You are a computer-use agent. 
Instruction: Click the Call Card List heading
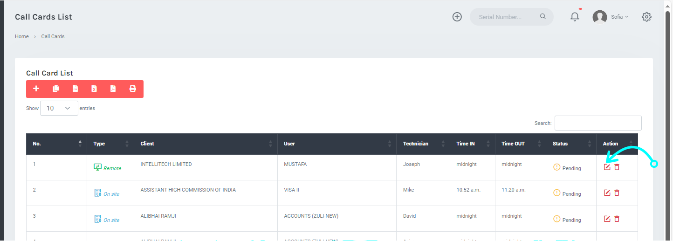point(49,73)
